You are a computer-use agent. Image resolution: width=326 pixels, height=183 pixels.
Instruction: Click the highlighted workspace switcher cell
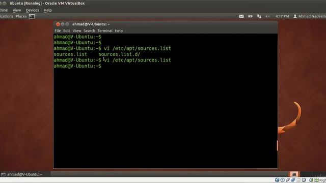[x=294, y=174]
